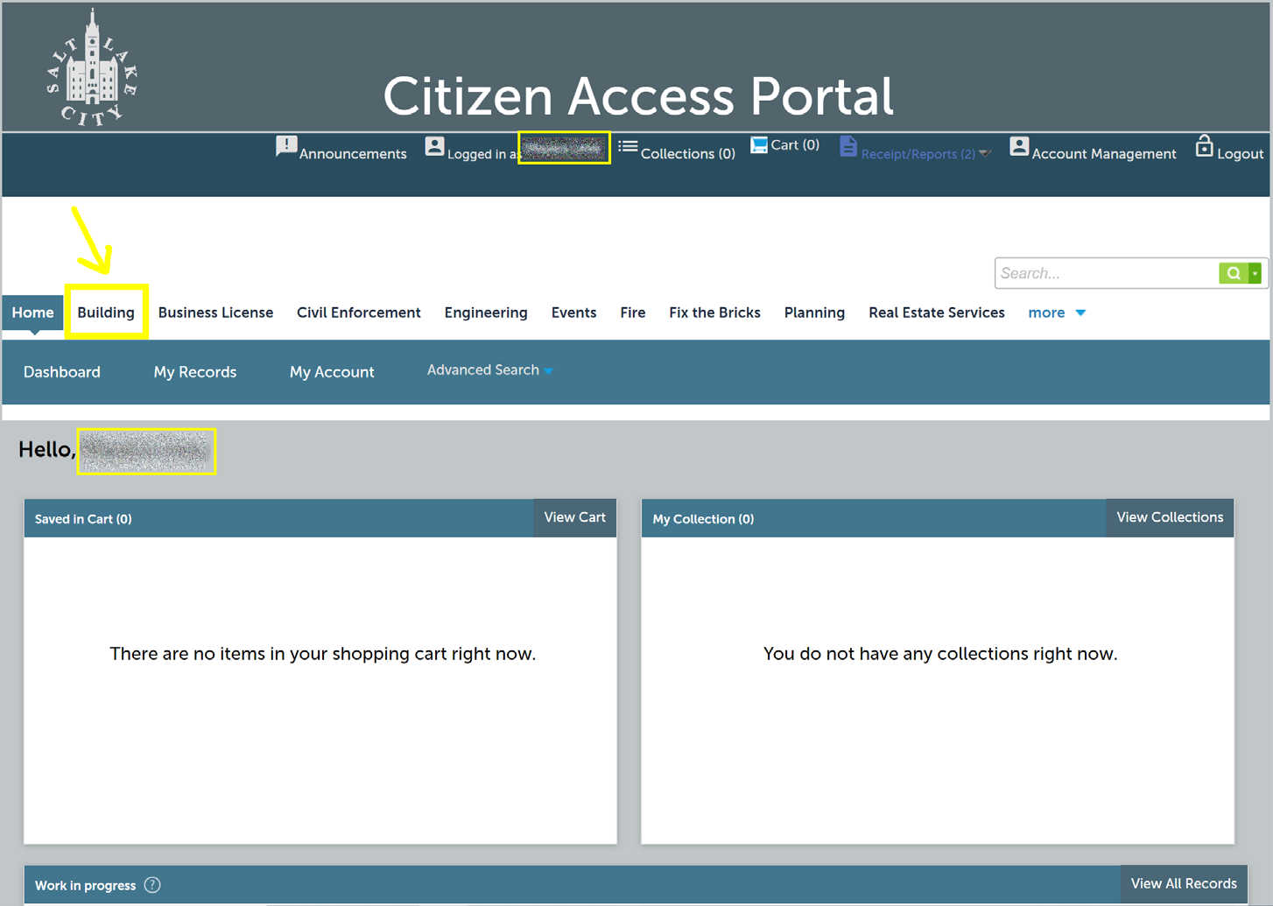Image resolution: width=1273 pixels, height=906 pixels.
Task: Open the Dashboard link
Action: (x=62, y=372)
